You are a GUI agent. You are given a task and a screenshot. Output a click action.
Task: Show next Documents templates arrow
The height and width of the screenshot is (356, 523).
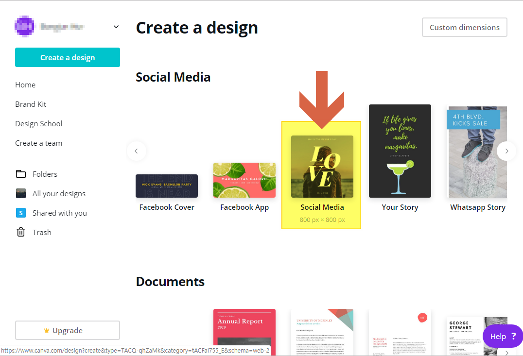click(506, 353)
